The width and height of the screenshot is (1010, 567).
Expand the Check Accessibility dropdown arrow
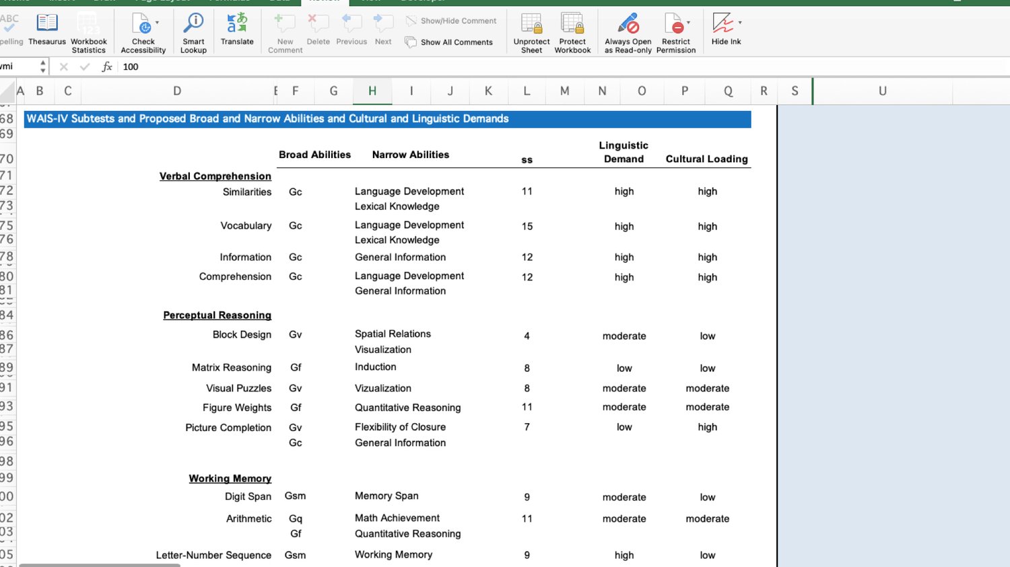(x=158, y=23)
